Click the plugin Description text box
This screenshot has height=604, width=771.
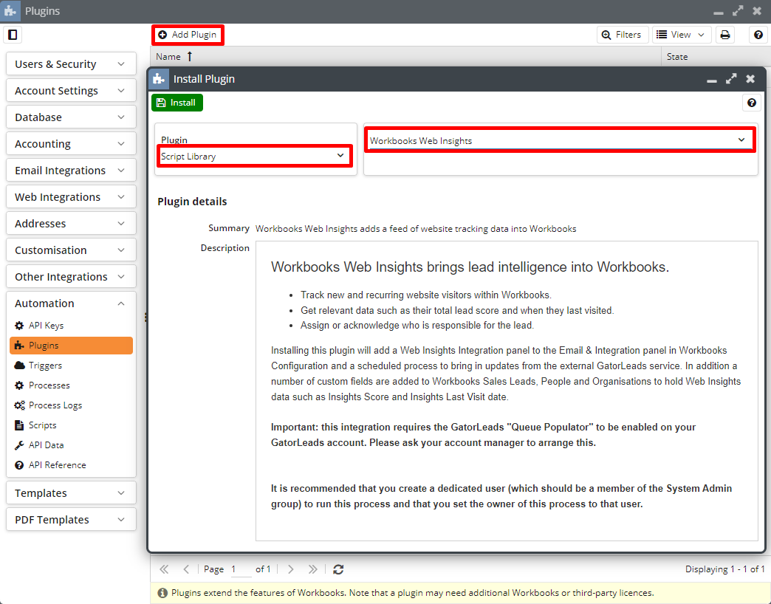click(x=507, y=391)
